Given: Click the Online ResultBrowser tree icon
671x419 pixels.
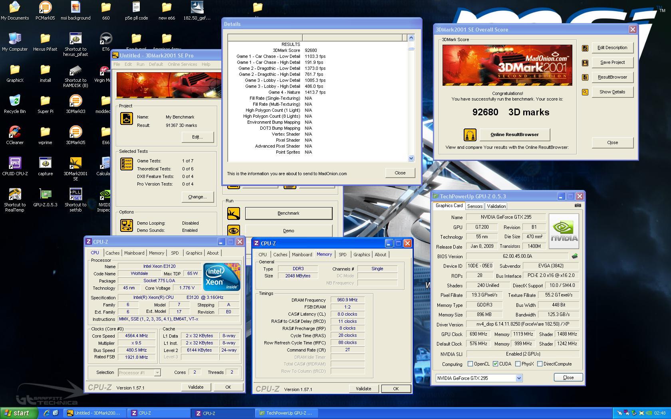Looking at the screenshot, I should coord(470,135).
